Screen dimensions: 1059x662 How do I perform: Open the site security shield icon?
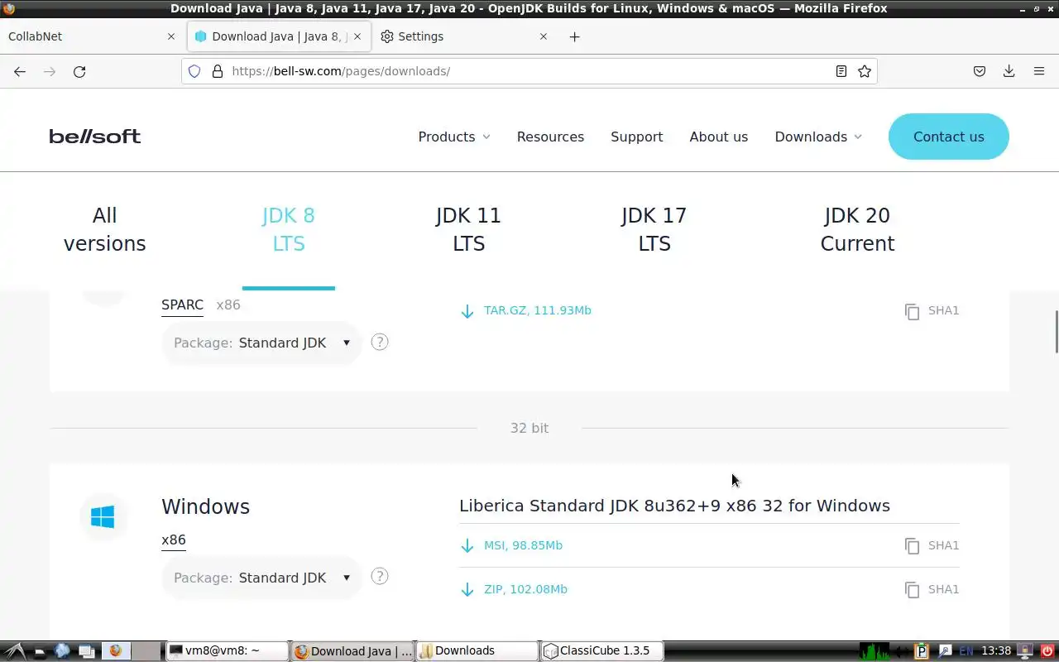(194, 71)
